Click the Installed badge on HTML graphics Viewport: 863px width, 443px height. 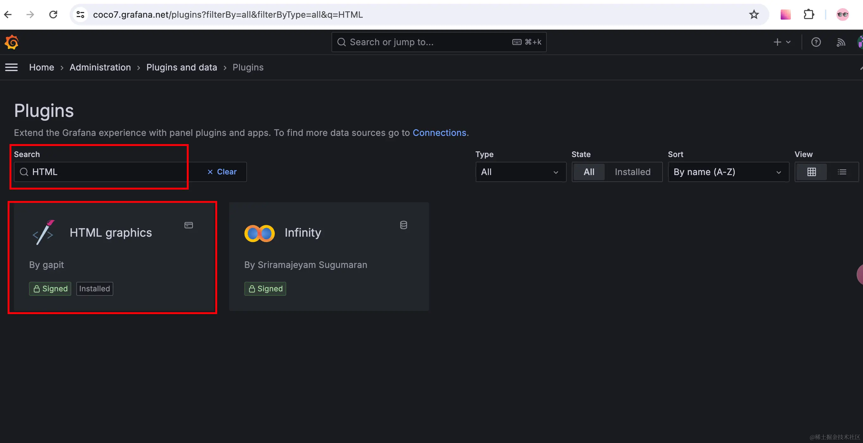click(94, 288)
